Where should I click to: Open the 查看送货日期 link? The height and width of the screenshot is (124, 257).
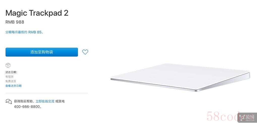point(13,86)
